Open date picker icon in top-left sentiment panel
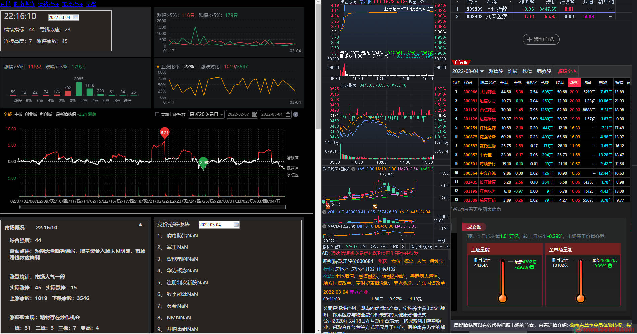The height and width of the screenshot is (334, 637). tap(76, 17)
